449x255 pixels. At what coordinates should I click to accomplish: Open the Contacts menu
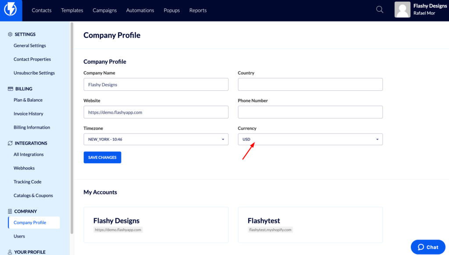pyautogui.click(x=42, y=11)
